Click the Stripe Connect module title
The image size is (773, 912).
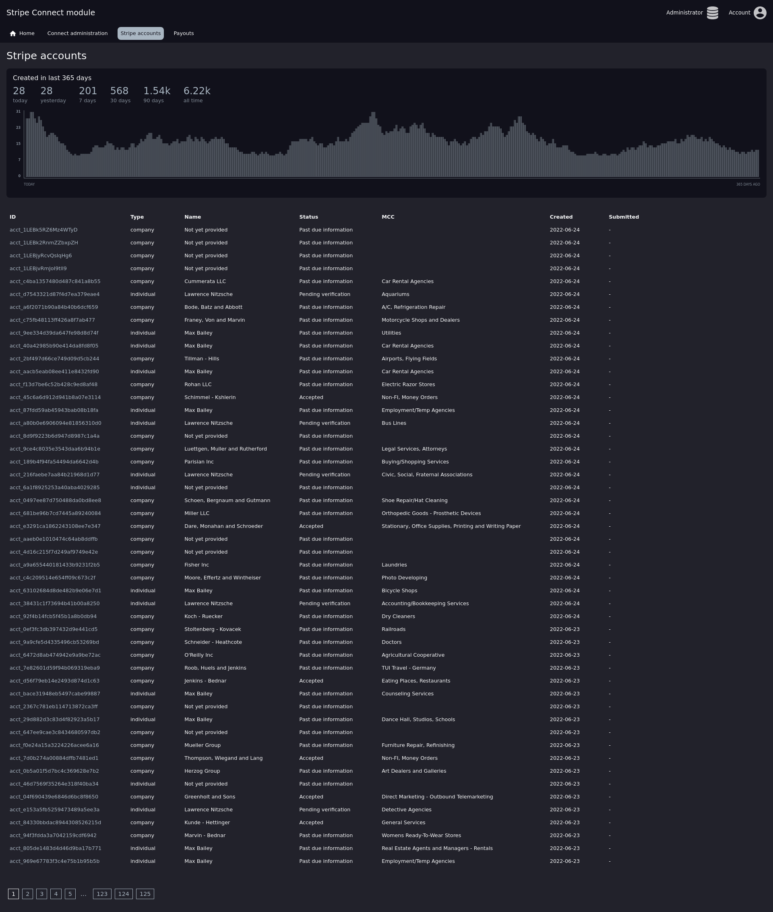coord(50,13)
